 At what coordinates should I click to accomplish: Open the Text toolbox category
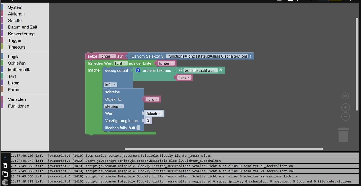point(12,76)
